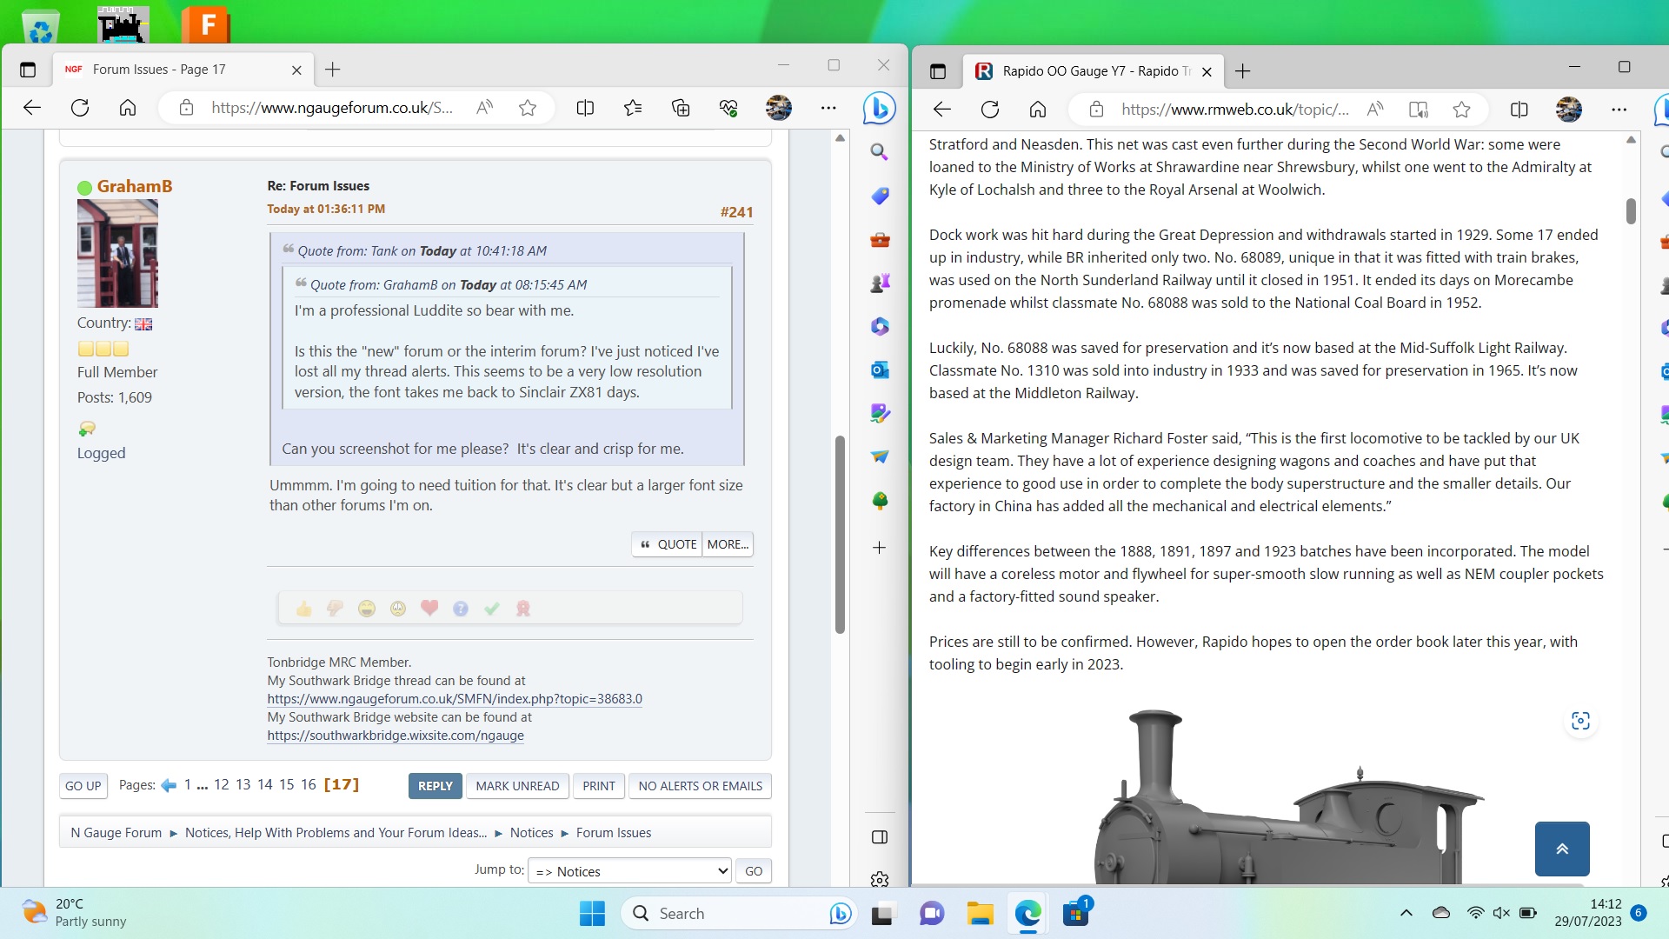Open Browser essentials in left Edge window
1669x939 pixels.
pos(728,108)
